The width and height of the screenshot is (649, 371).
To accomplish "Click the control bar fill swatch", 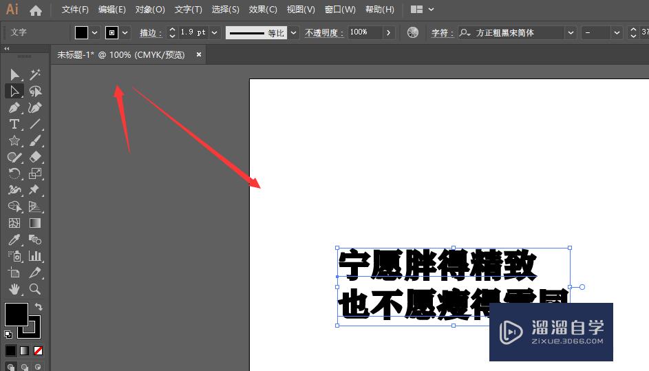I will pyautogui.click(x=81, y=33).
